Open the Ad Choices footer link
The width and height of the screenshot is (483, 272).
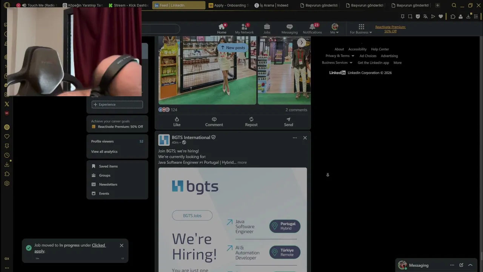pos(368,56)
